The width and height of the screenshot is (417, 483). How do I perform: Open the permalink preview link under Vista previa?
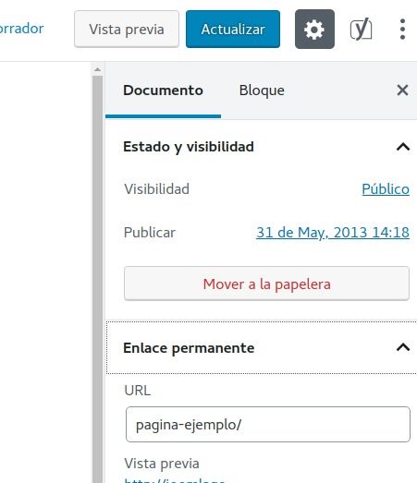[175, 480]
